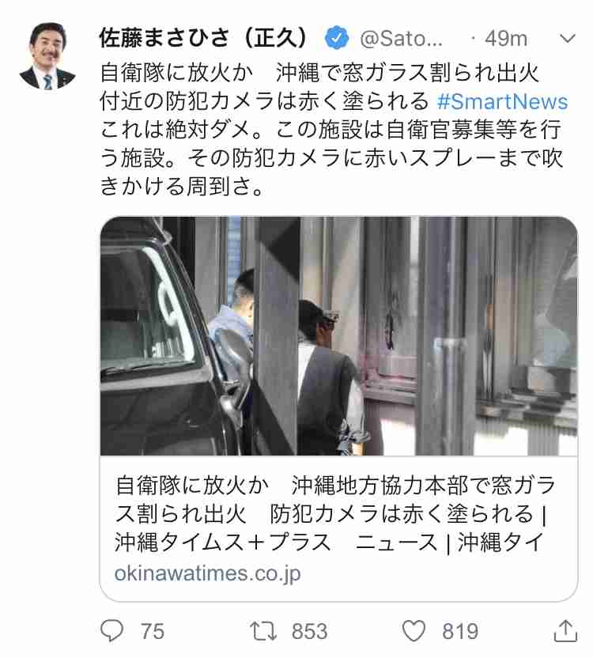Like the tweet with the heart icon
593x658 pixels.
pos(414,631)
